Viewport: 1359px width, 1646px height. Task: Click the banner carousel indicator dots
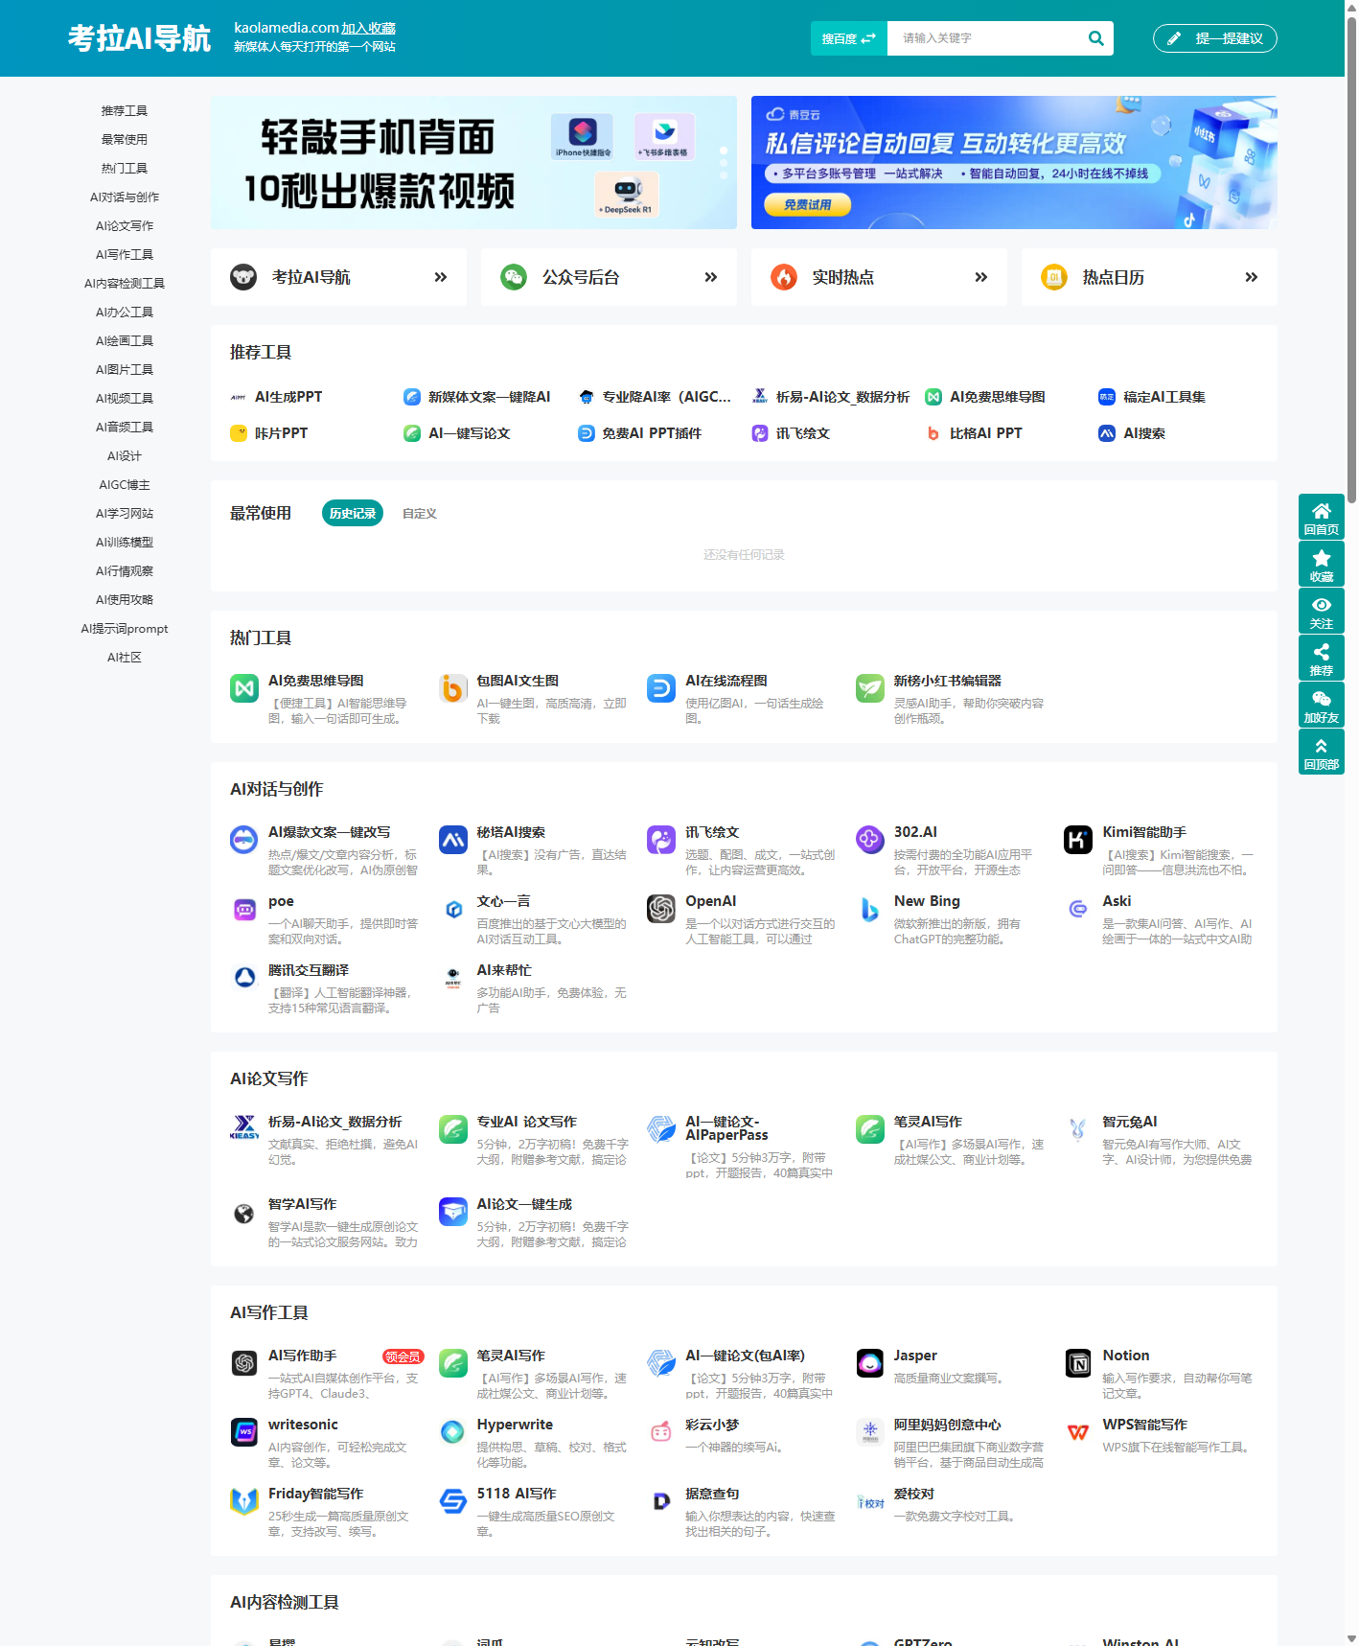pos(724,163)
